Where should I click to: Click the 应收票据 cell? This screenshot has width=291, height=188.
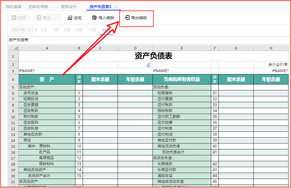[47, 105]
